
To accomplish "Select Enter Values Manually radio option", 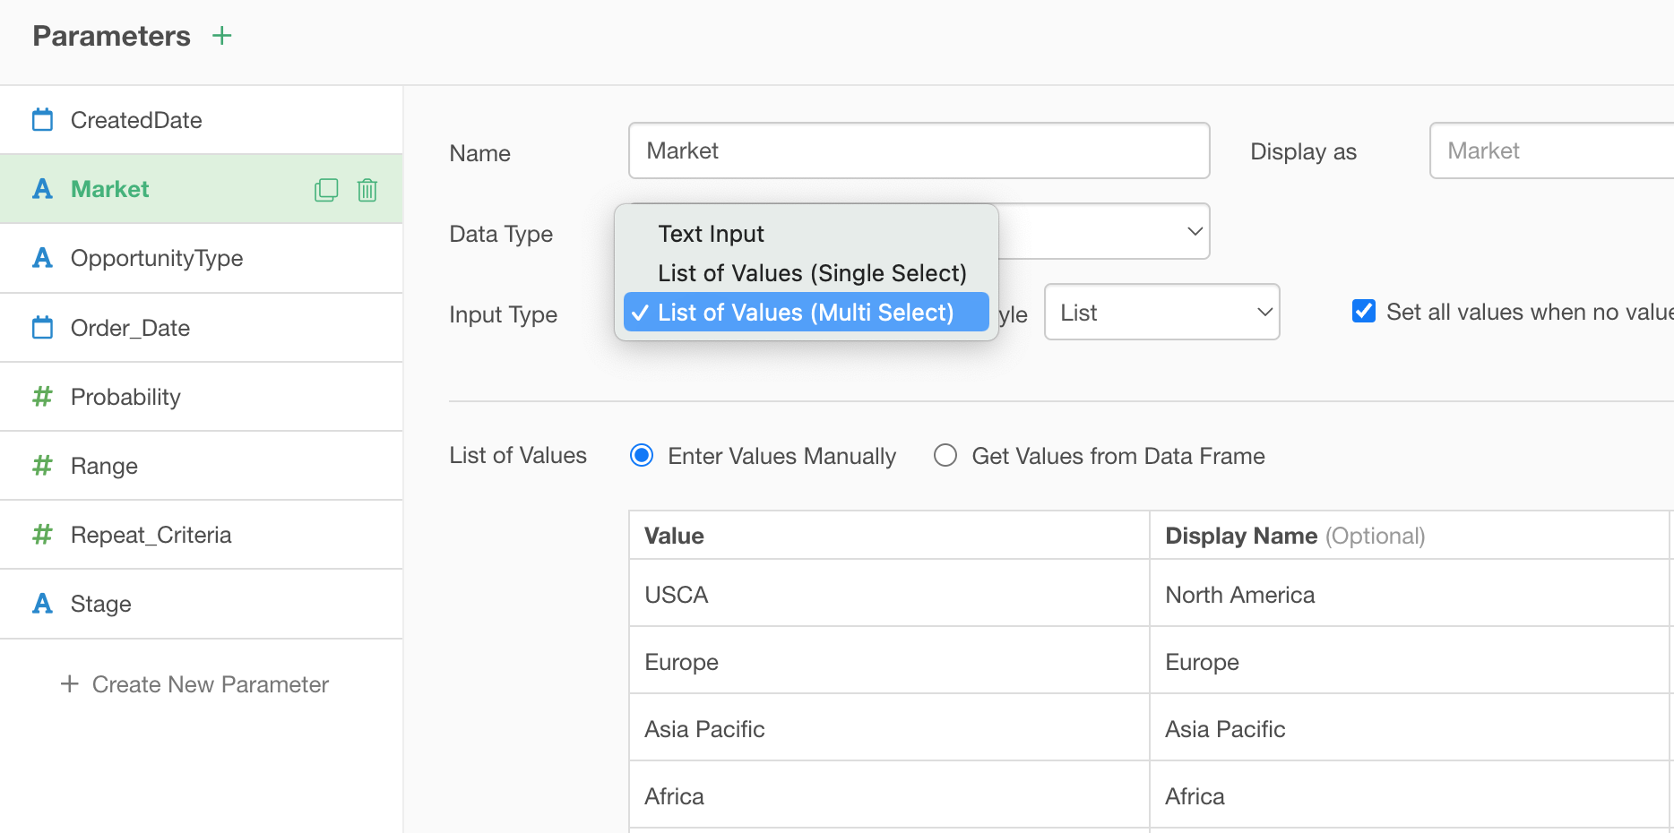I will point(642,456).
